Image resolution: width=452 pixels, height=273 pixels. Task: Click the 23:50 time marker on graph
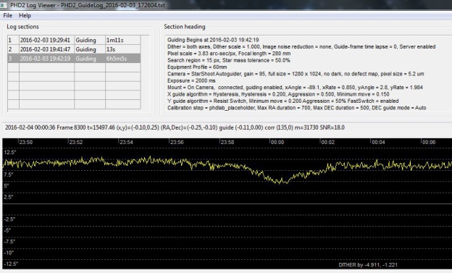tap(25, 142)
